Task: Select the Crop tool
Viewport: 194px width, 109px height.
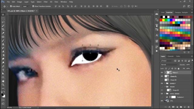Action: point(3,29)
